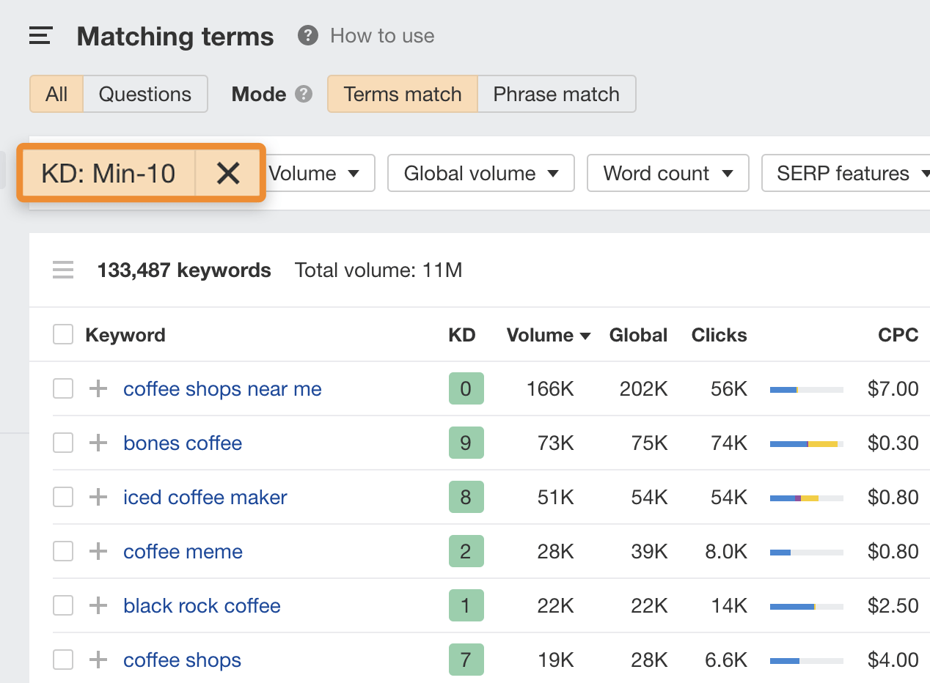Check the select-all checkbox in Keyword header

click(x=63, y=335)
